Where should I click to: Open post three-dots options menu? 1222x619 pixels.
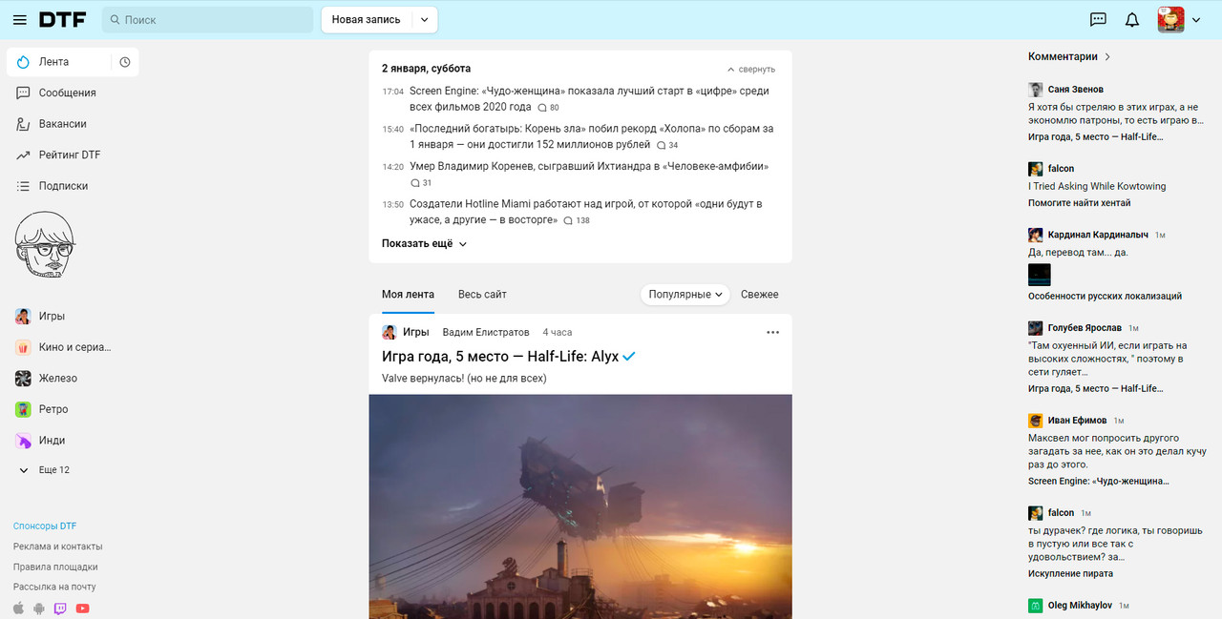773,332
